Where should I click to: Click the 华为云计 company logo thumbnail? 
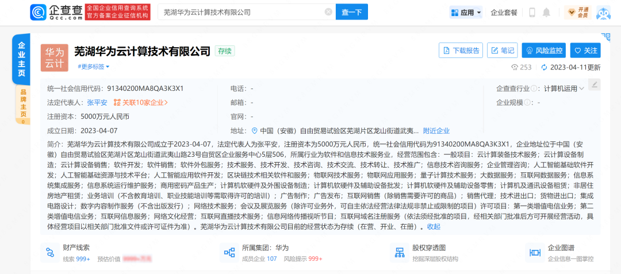click(55, 57)
